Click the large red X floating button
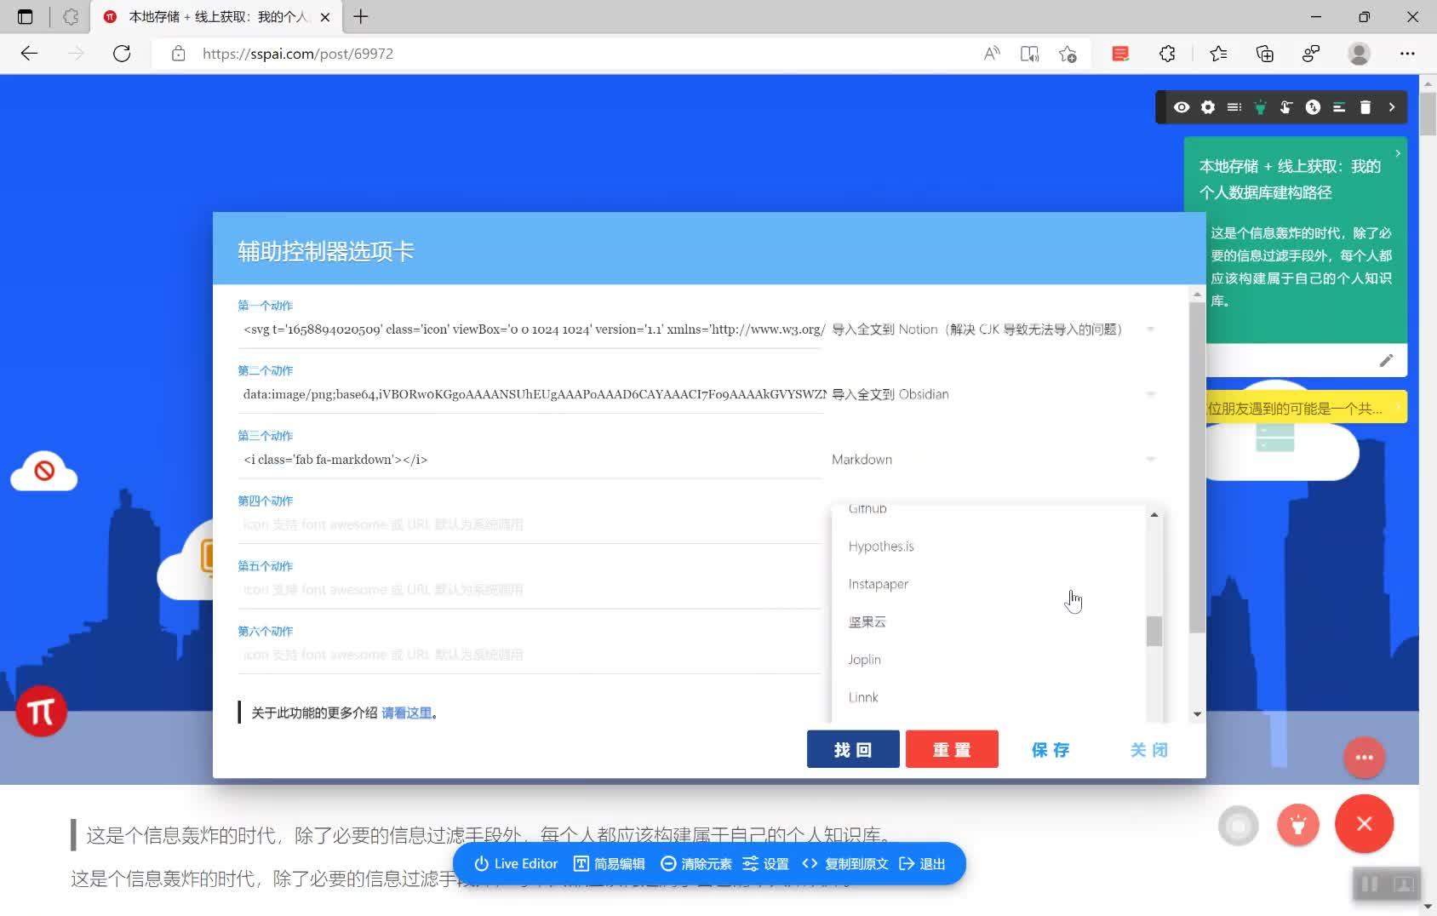This screenshot has width=1437, height=916. [x=1364, y=823]
